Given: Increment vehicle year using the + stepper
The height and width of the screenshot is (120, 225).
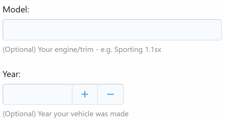Looking at the screenshot, I should (85, 94).
